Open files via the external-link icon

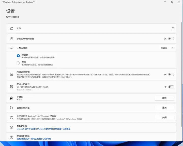click(x=173, y=28)
